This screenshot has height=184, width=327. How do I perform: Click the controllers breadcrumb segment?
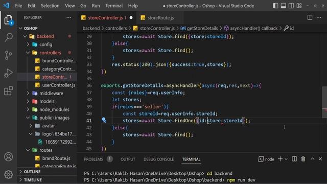click(x=116, y=29)
